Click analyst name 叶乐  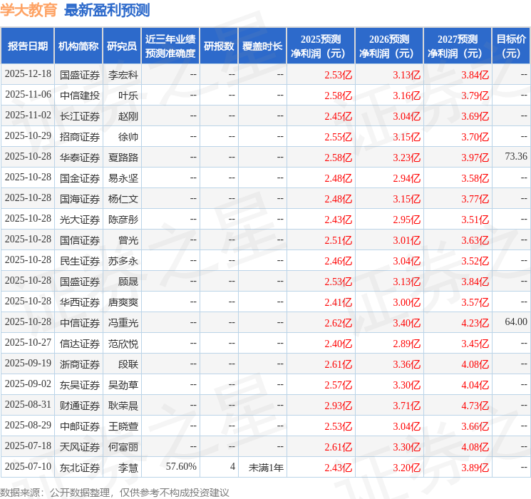coord(128,96)
